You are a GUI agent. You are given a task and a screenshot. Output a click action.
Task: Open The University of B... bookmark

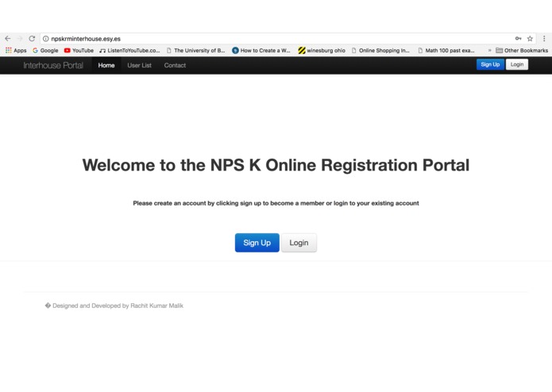(195, 51)
